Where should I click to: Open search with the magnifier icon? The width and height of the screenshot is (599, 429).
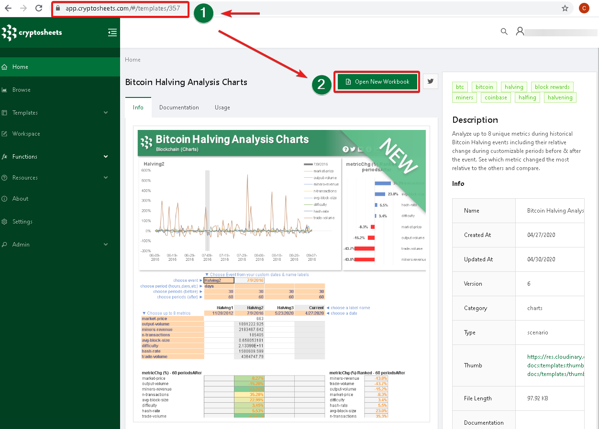[504, 32]
